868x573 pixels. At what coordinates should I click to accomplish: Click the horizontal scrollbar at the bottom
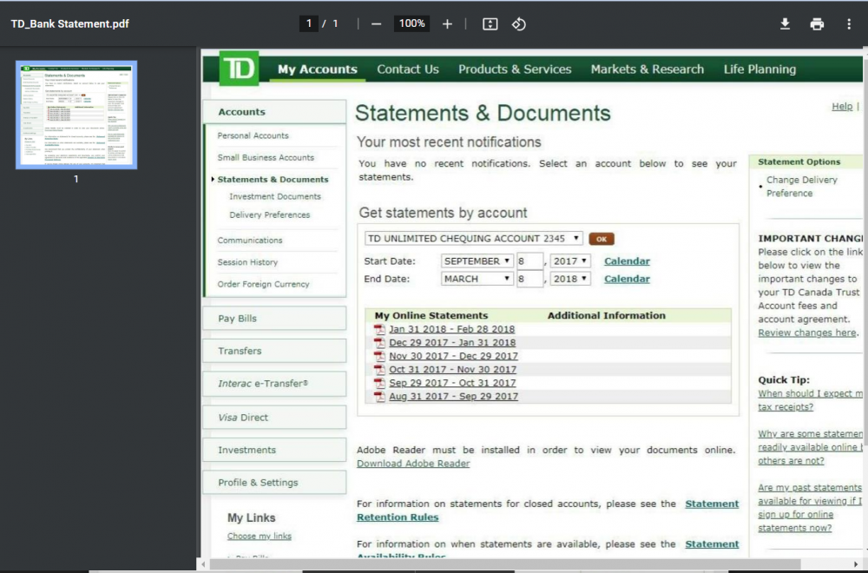point(504,564)
